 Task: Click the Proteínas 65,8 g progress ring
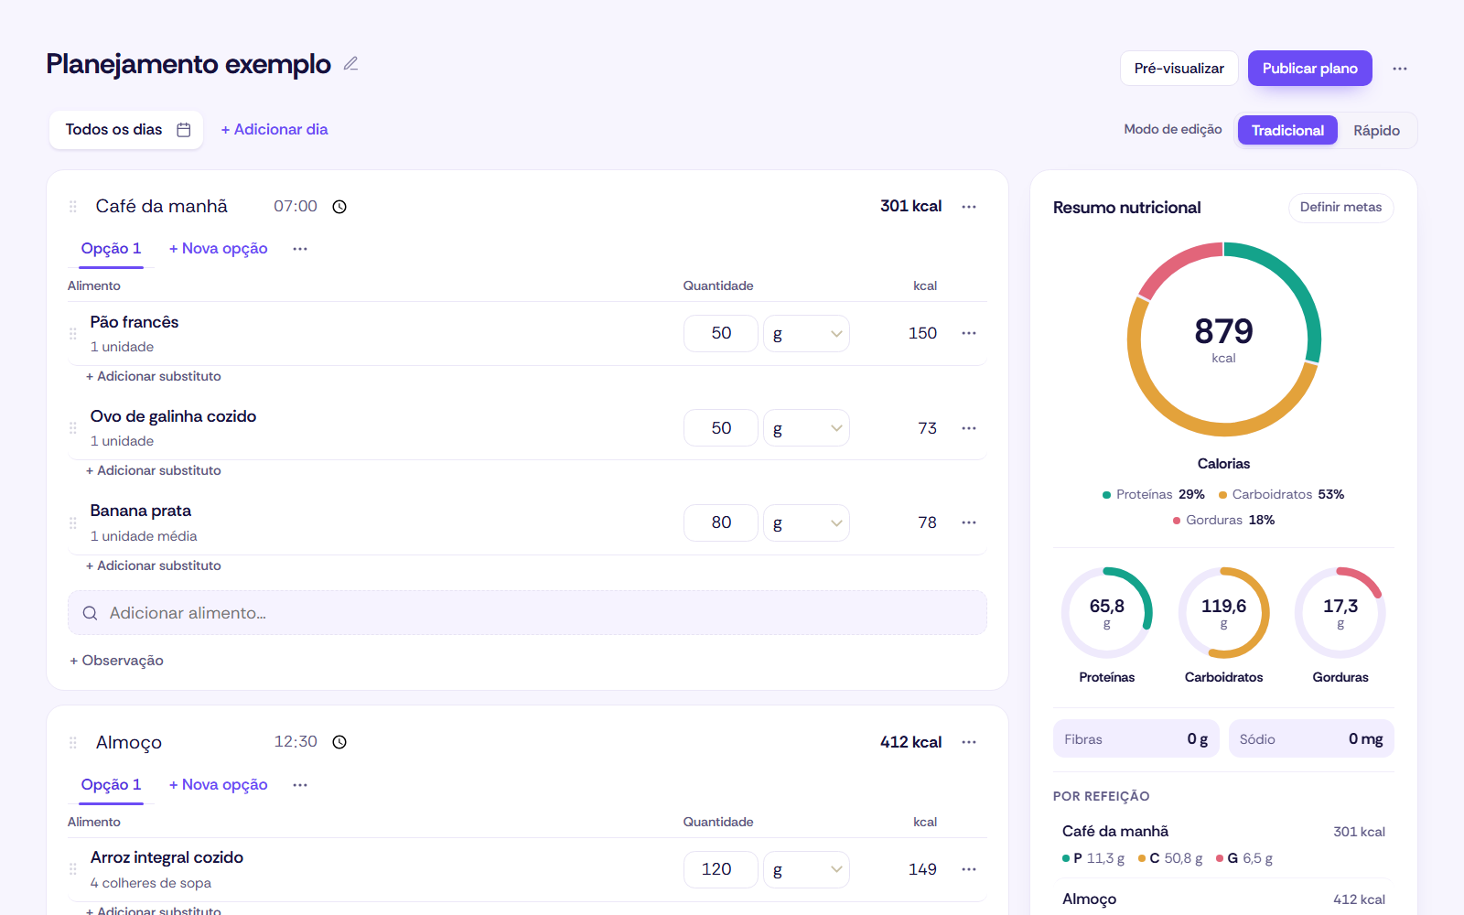1106,613
